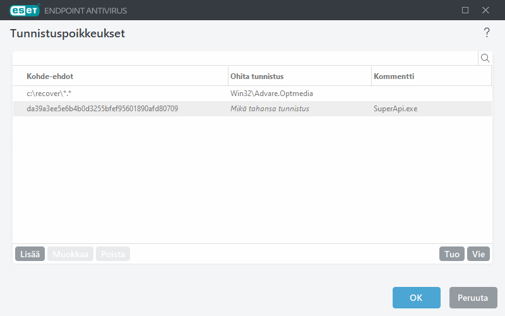Click the search magnifier icon
Screen dimensions: 505x316
(x=485, y=58)
